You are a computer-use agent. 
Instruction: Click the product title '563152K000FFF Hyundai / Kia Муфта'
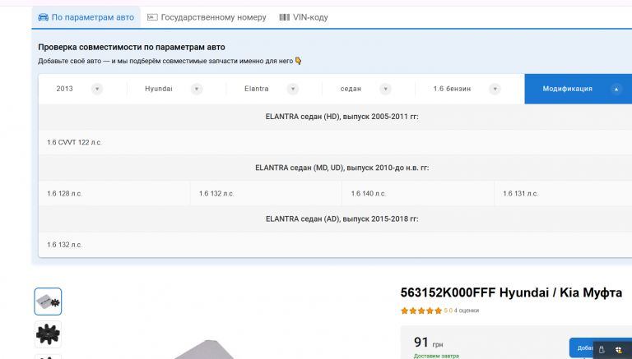[511, 292]
